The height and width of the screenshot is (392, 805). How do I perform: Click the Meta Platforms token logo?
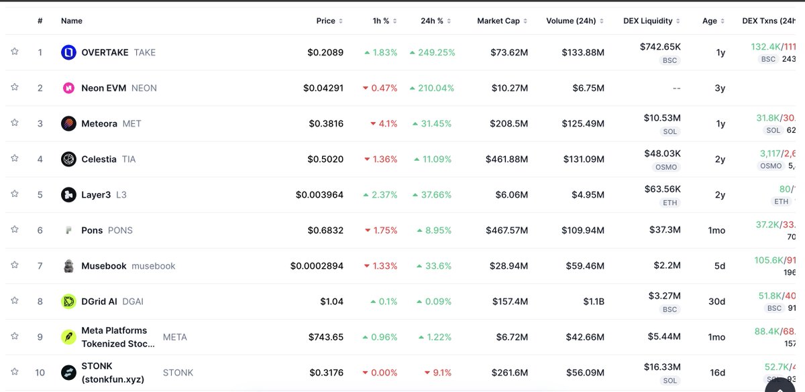[x=68, y=337]
